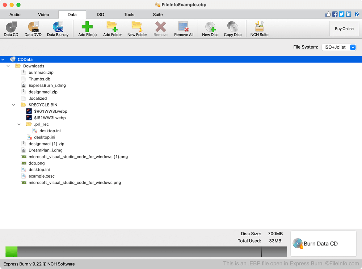
Task: Click the example.xesc file icon
Action: click(24, 176)
